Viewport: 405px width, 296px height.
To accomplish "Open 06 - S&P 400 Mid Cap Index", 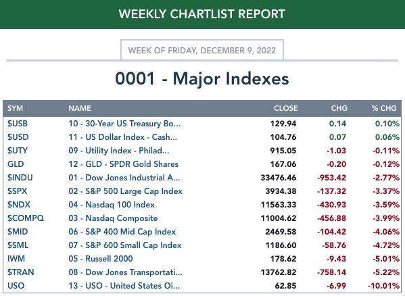I will tap(122, 232).
